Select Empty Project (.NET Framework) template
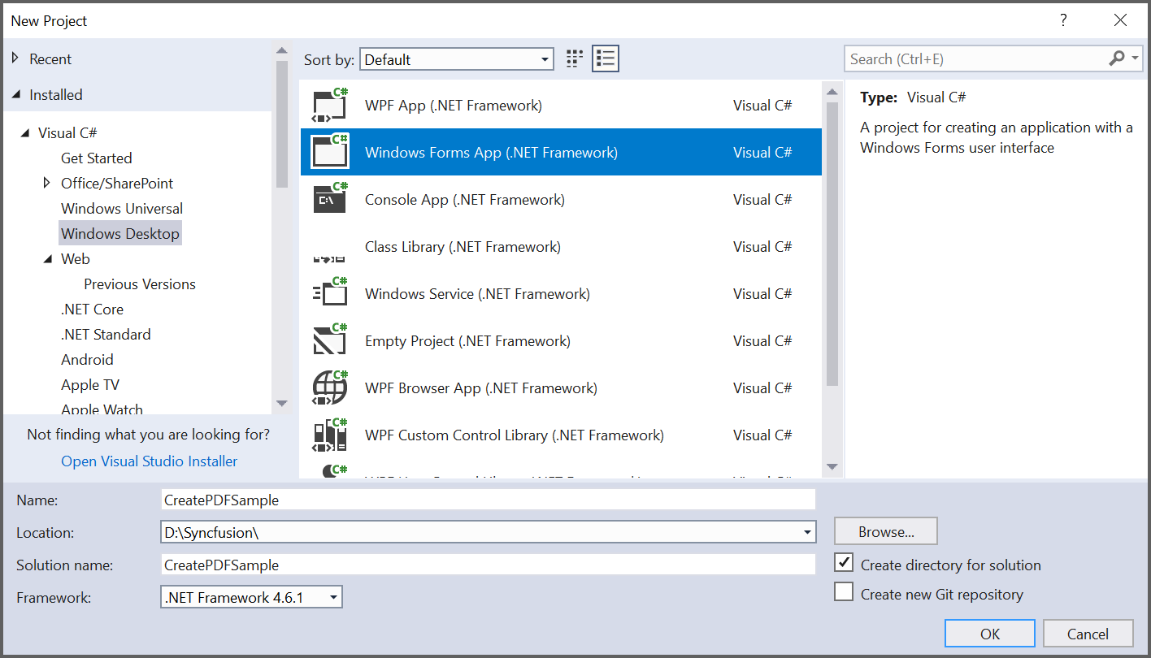 click(x=561, y=341)
